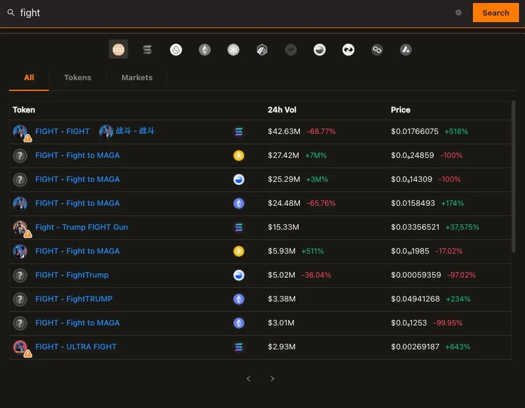Filter by Optimism OP chain icon
Image resolution: width=525 pixels, height=408 pixels.
(x=291, y=50)
